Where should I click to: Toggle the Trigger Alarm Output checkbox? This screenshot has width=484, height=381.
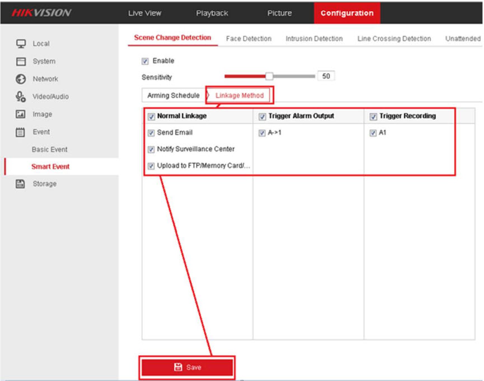262,116
